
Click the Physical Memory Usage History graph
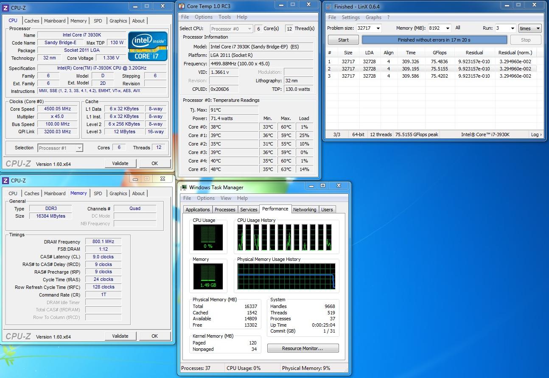tap(286, 276)
